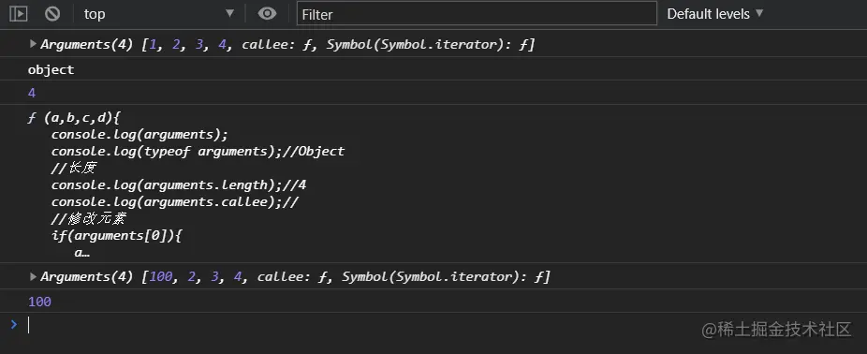Select the final 100 output value
Viewport: 867px width, 354px height.
click(x=39, y=302)
